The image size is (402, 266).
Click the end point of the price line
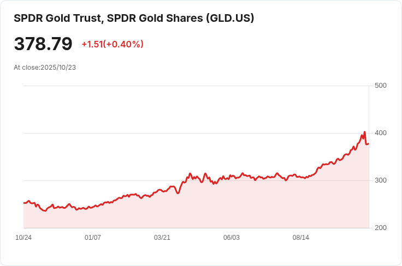tap(369, 144)
